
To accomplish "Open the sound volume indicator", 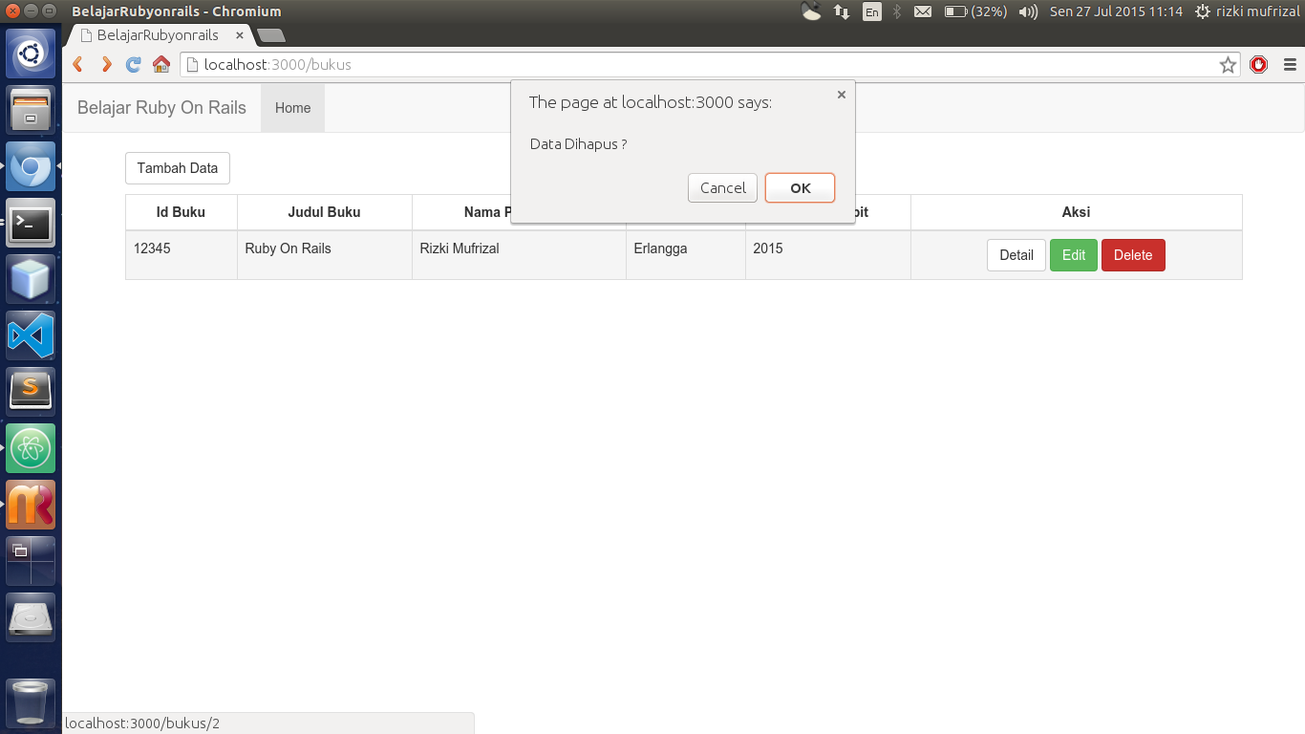I will click(x=1028, y=11).
